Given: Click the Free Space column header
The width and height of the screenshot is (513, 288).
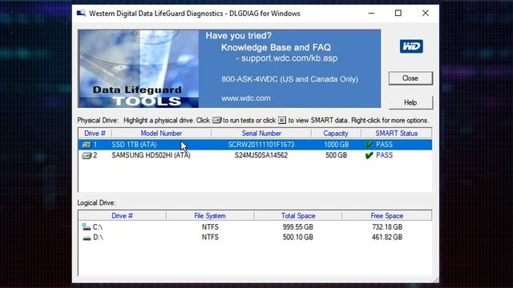Looking at the screenshot, I should click(x=386, y=216).
